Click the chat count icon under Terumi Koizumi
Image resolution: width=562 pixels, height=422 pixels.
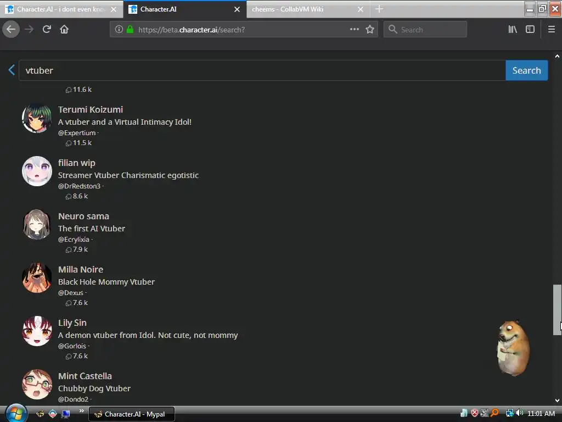(x=69, y=143)
